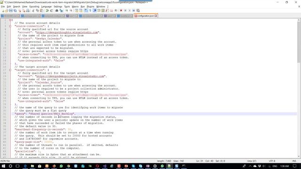Click the Paste toolbar icon
This screenshot has height=169, width=301.
coord(41,10)
